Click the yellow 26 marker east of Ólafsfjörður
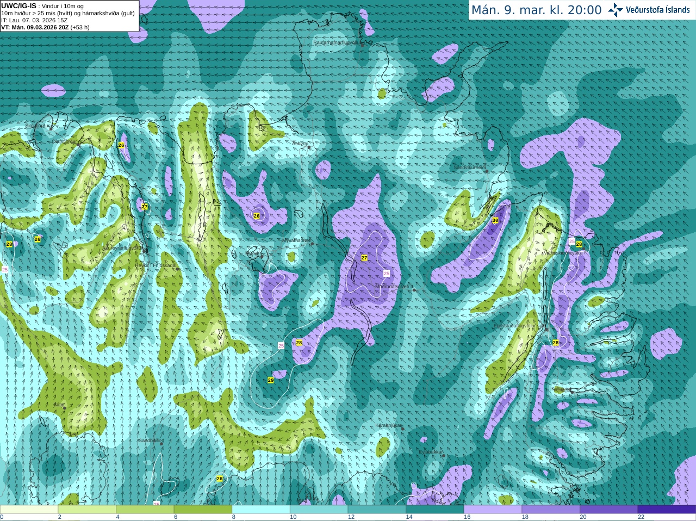The width and height of the screenshot is (696, 521). [x=121, y=145]
